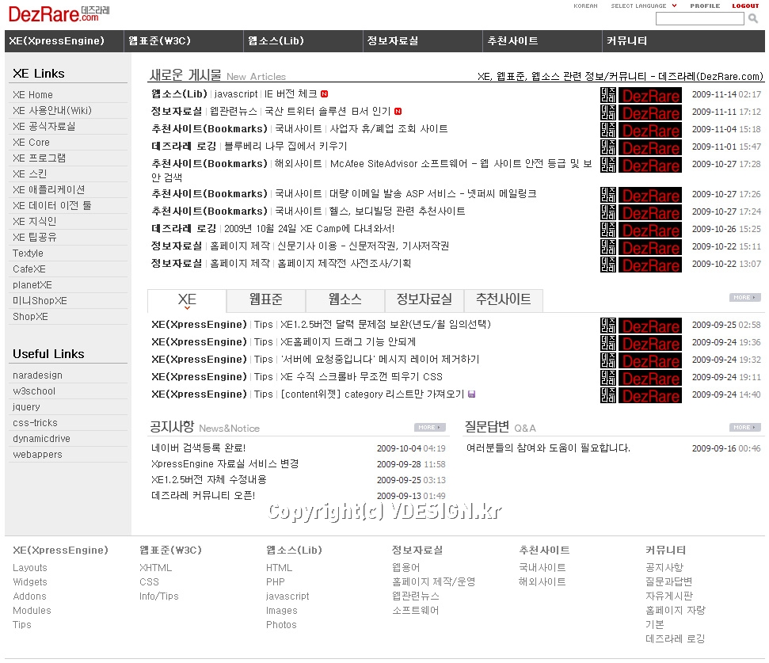Switch to the 정보자료실 tab

(424, 300)
